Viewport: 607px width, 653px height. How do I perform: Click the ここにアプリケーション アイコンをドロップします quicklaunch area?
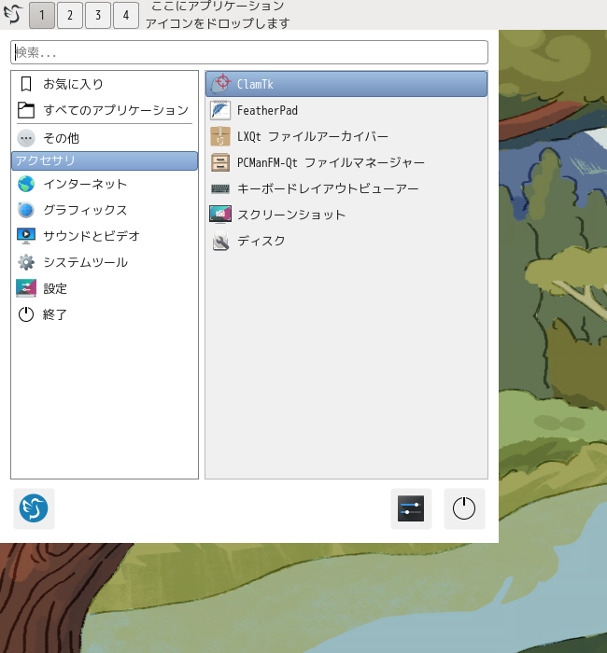click(x=218, y=15)
